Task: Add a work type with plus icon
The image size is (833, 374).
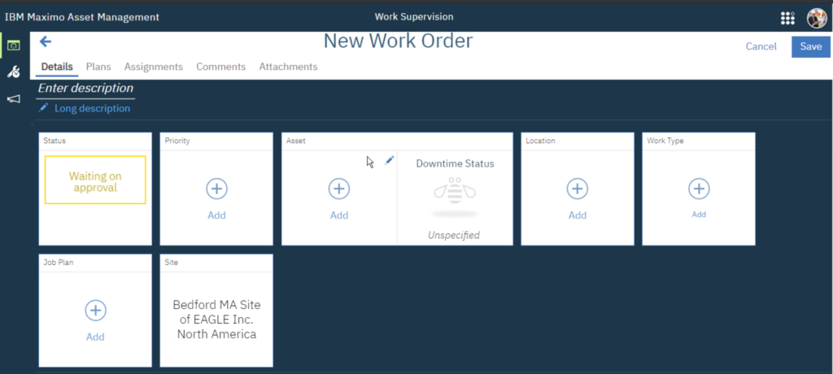Action: coord(699,189)
